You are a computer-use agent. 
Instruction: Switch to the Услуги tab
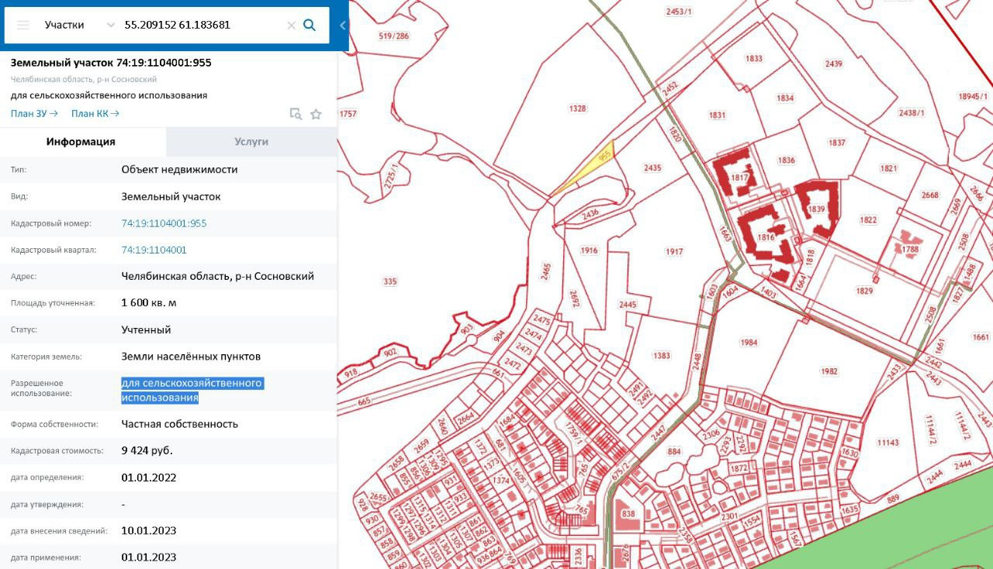(x=251, y=142)
